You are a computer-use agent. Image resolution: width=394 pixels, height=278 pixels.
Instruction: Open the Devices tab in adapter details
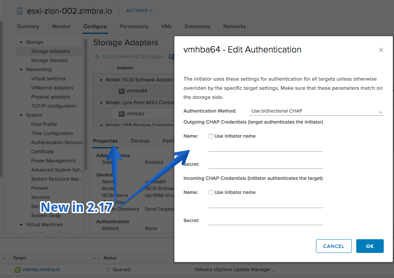pos(140,141)
